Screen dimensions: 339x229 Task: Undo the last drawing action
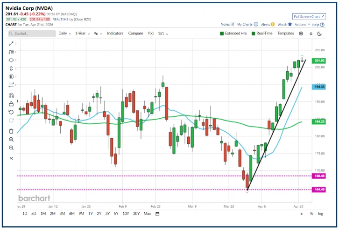tap(11, 112)
